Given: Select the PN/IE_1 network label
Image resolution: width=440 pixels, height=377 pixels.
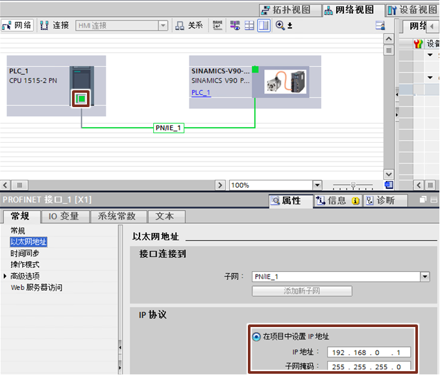Looking at the screenshot, I should [x=169, y=128].
